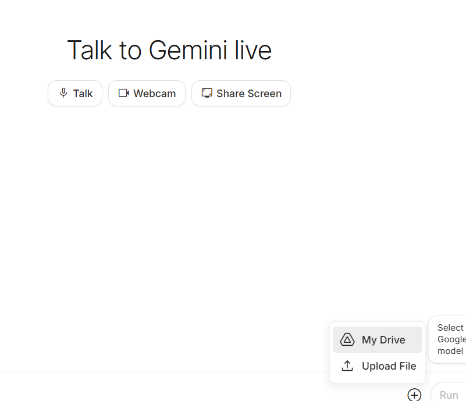Click "Talk" in the large heading
This screenshot has width=466, height=401.
coord(90,51)
